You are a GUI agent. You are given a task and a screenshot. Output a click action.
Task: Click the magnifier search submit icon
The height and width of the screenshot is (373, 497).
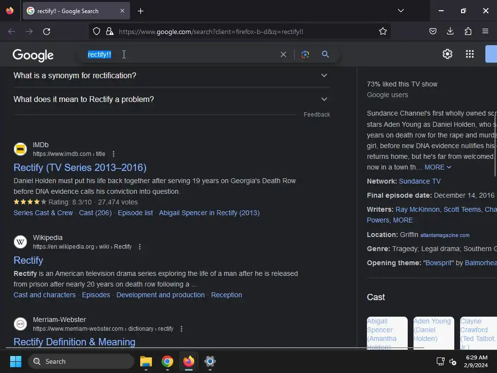pos(325,54)
